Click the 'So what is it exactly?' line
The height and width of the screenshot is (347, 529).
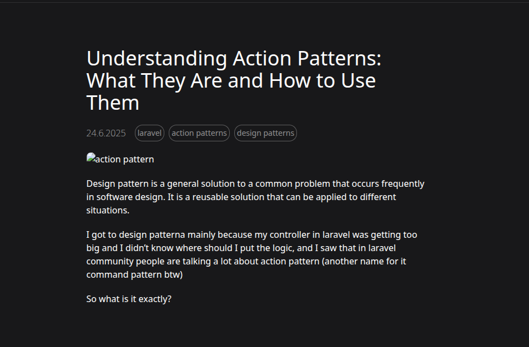pyautogui.click(x=129, y=299)
